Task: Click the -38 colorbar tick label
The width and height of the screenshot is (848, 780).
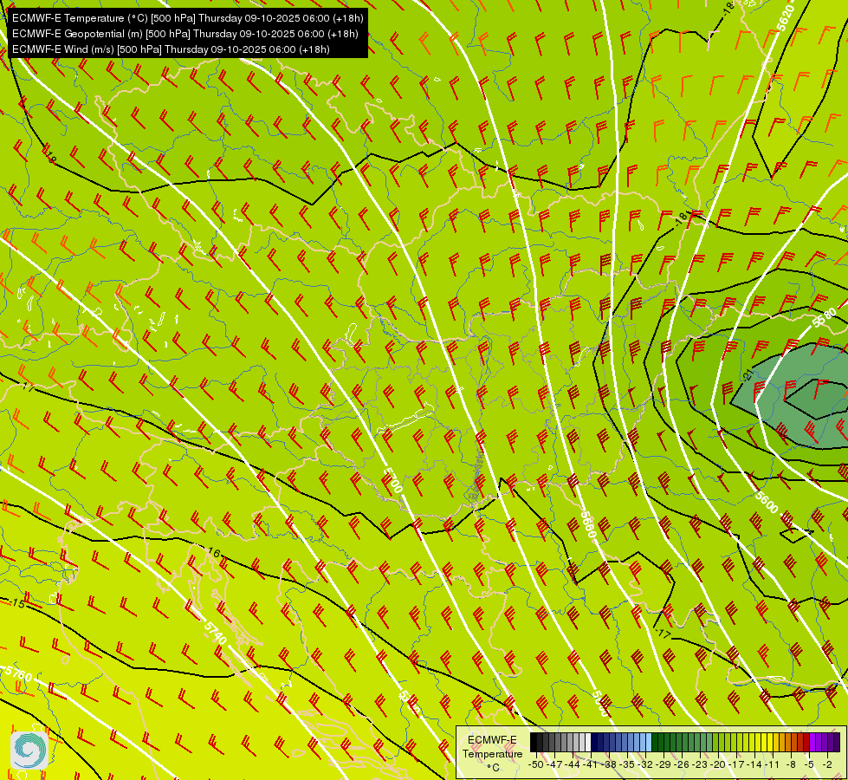Action: click(x=608, y=764)
